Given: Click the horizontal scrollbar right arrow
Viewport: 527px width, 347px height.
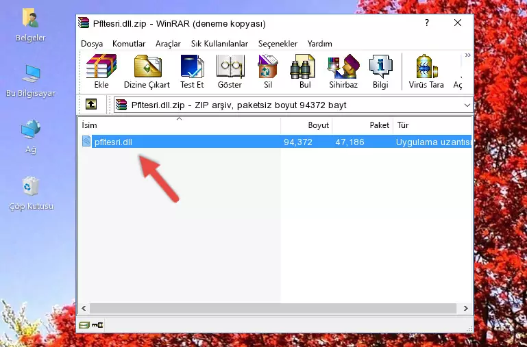Looking at the screenshot, I should tap(466, 308).
